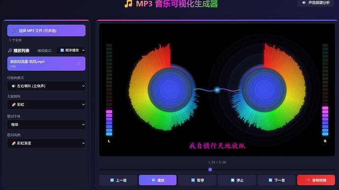Expand the 彩虹渐变 lyric style dropdown
The width and height of the screenshot is (339, 190).
click(46, 143)
